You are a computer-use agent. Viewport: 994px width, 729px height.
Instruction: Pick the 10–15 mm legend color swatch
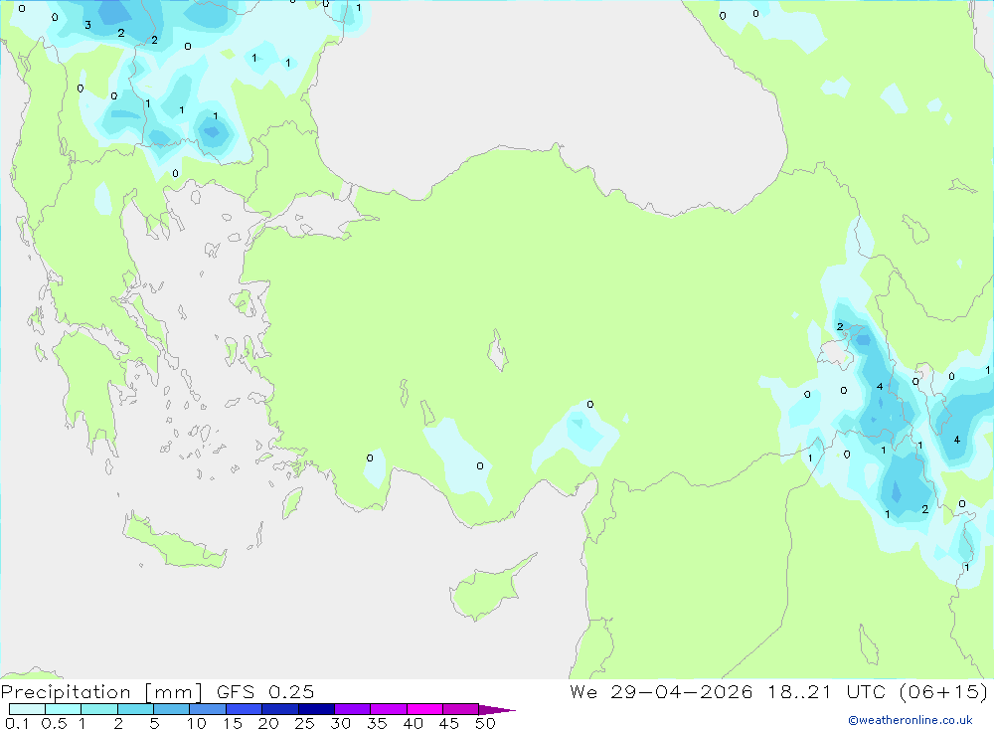[x=208, y=709]
